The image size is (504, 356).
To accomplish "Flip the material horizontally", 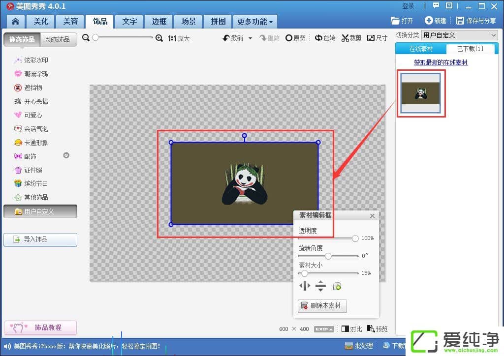I will [305, 286].
